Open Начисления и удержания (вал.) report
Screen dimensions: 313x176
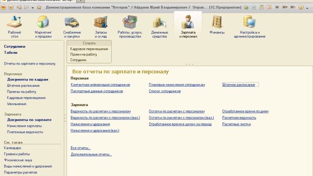pos(95,131)
